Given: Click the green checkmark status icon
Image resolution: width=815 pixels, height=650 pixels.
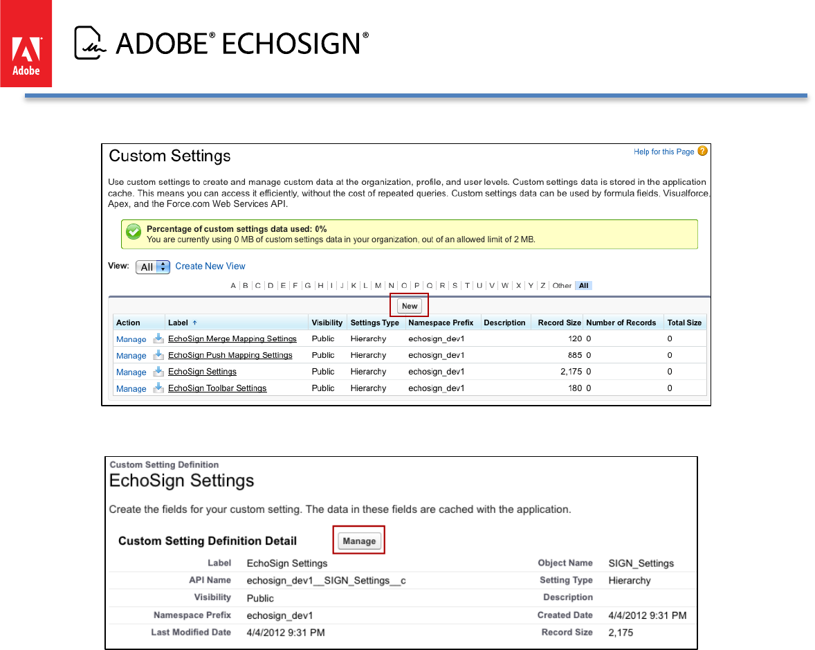Looking at the screenshot, I should [x=134, y=232].
